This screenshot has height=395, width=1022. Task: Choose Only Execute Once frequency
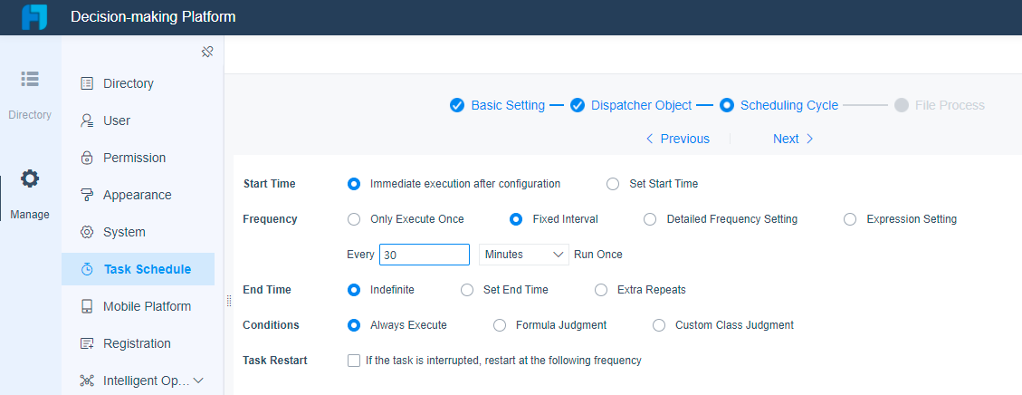pyautogui.click(x=354, y=219)
